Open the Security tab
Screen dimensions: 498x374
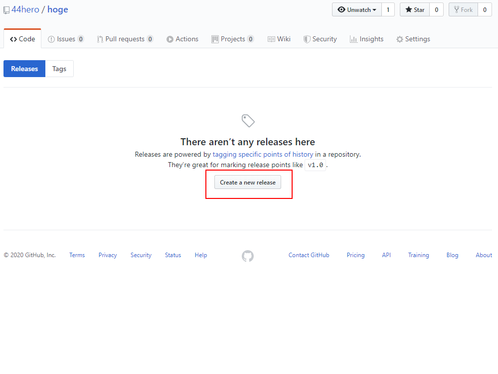click(x=320, y=39)
